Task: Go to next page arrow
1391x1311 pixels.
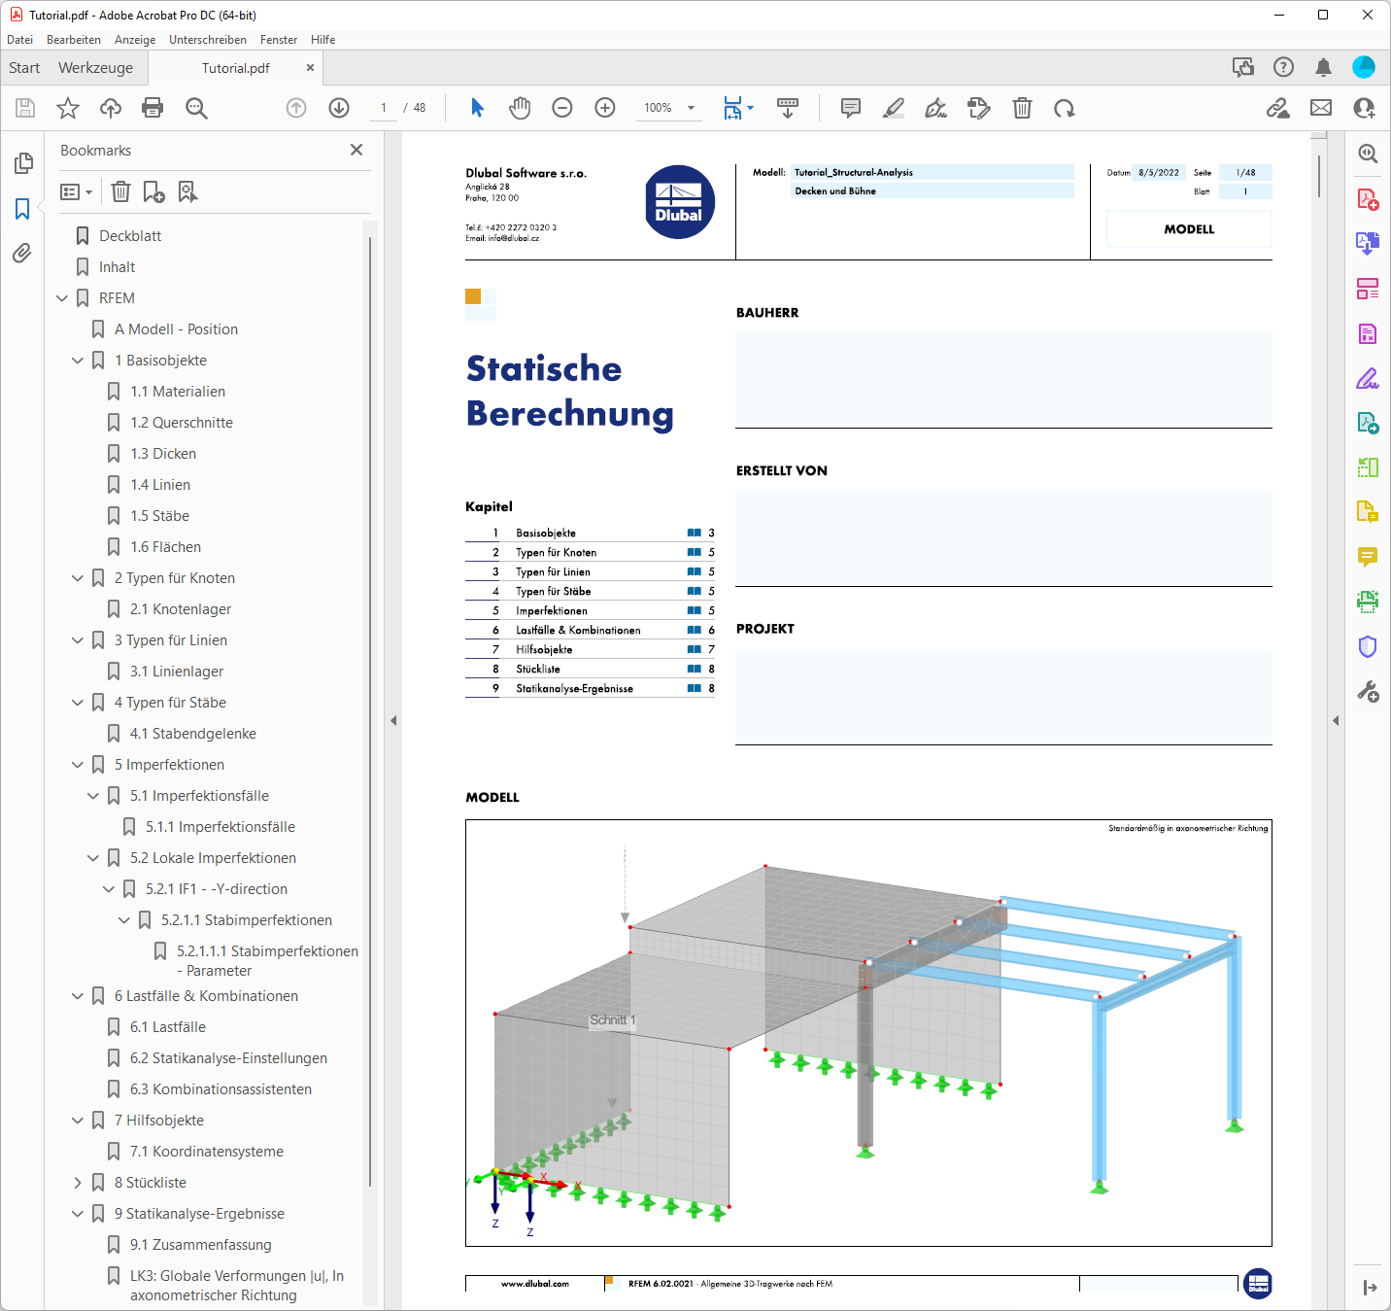Action: [339, 108]
